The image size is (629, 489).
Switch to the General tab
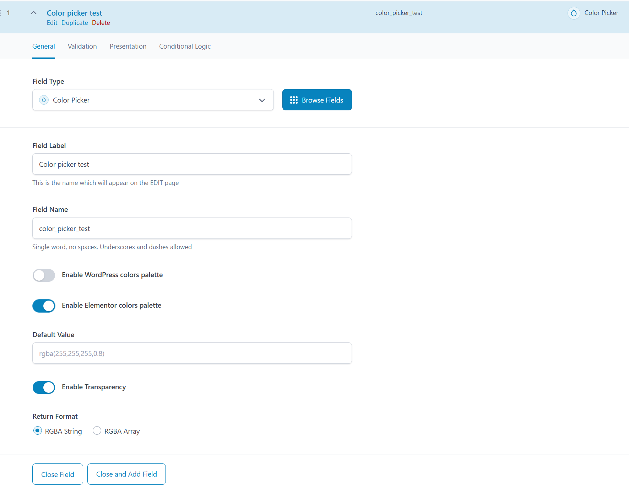coord(44,46)
